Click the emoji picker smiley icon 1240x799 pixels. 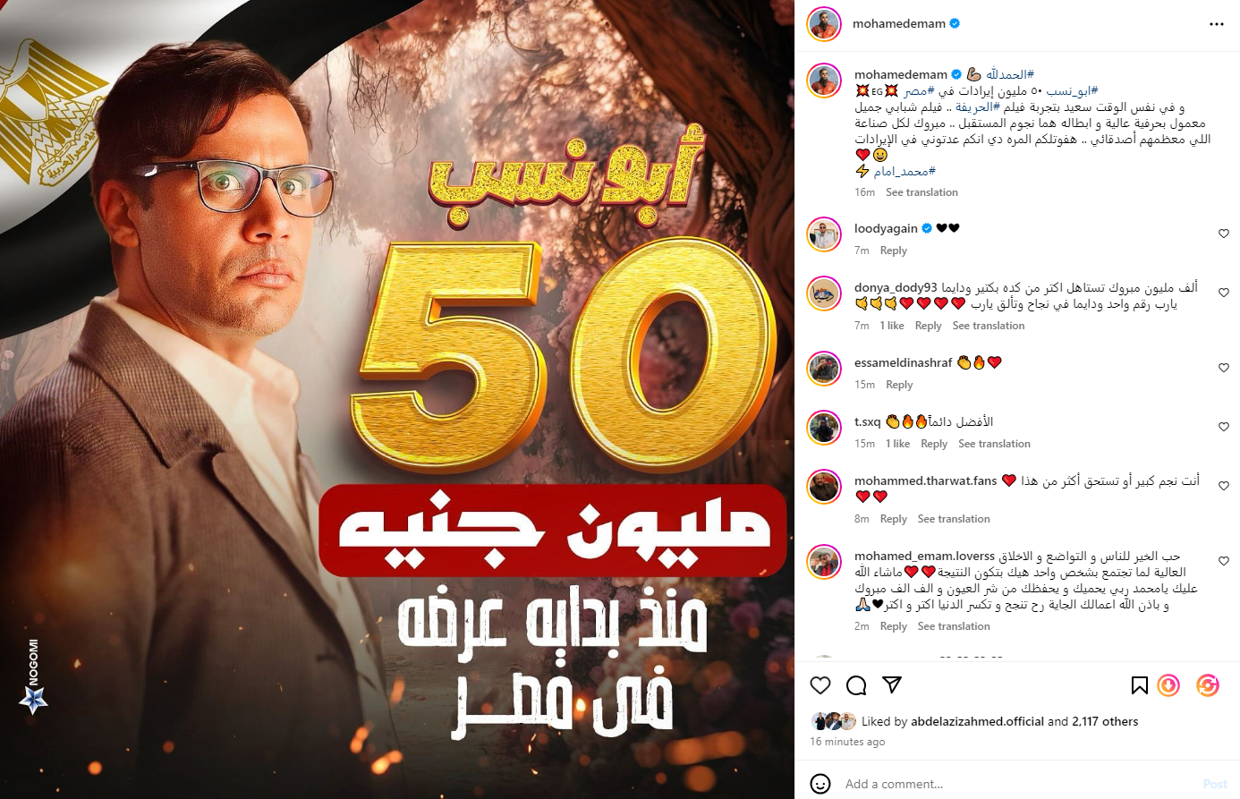pyautogui.click(x=820, y=784)
